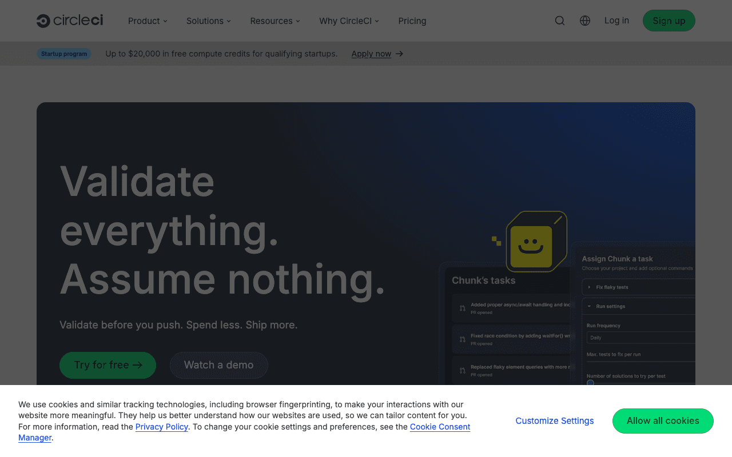Click the arrow after Apply now
The image size is (732, 457).
400,54
